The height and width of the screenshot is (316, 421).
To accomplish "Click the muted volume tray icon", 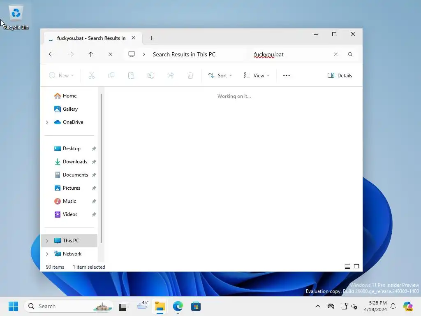I will click(354, 306).
